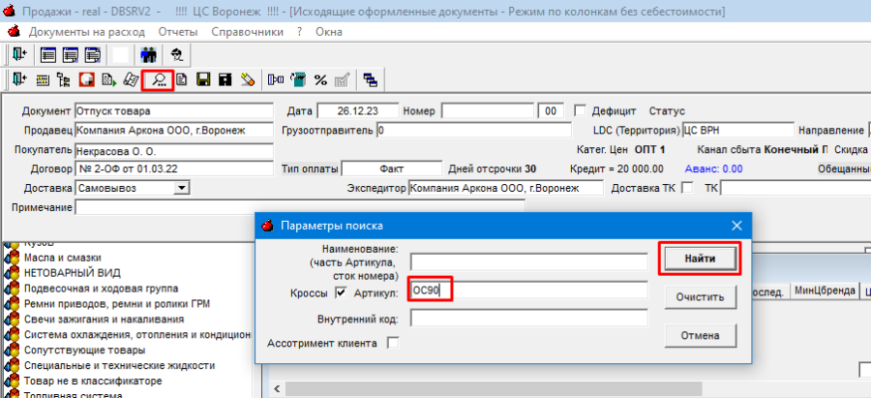Toggle the Доставка ТК checkbox
871x398 pixels.
tap(688, 188)
